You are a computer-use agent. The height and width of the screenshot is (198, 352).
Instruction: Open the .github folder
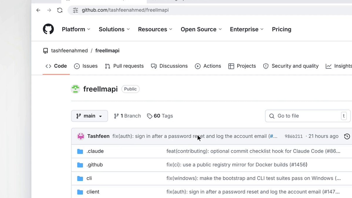94,165
